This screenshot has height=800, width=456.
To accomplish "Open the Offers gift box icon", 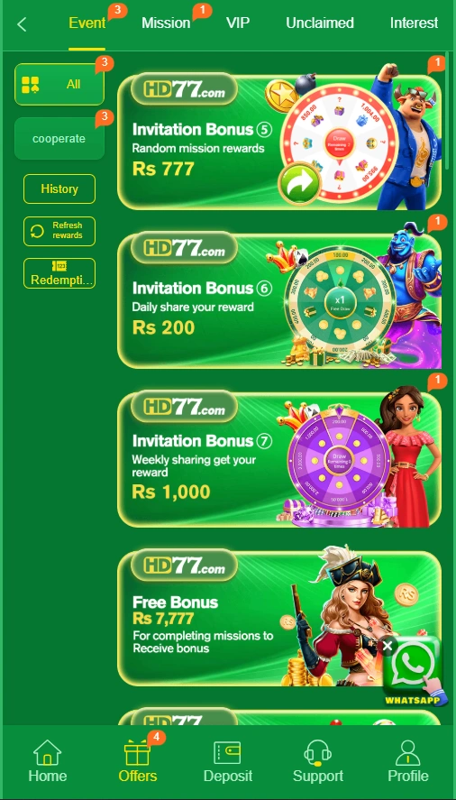I will (137, 752).
